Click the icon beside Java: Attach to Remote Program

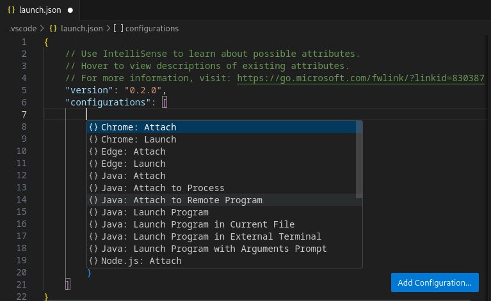pos(93,200)
